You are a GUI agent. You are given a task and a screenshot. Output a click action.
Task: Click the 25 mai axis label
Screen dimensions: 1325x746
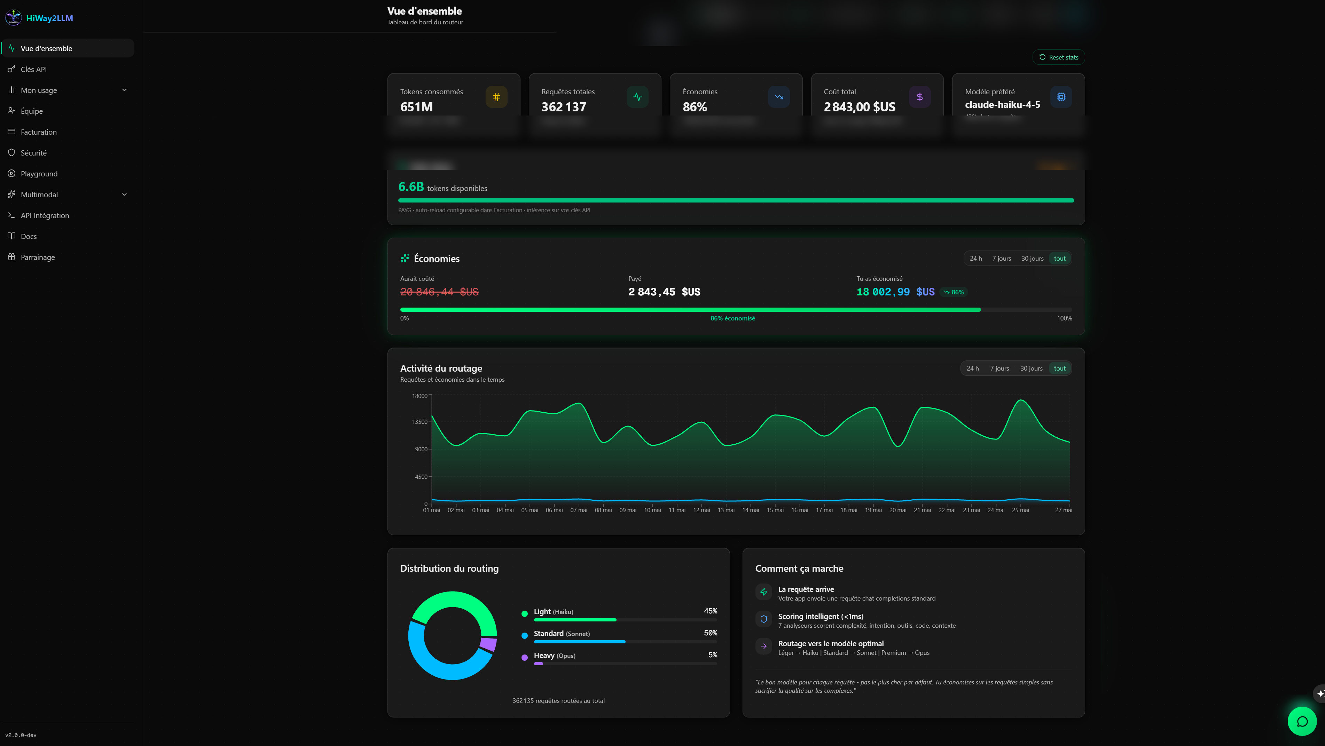coord(1020,510)
